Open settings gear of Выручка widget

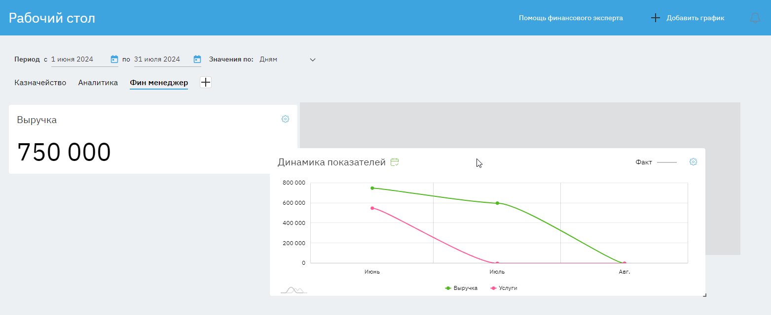point(285,119)
